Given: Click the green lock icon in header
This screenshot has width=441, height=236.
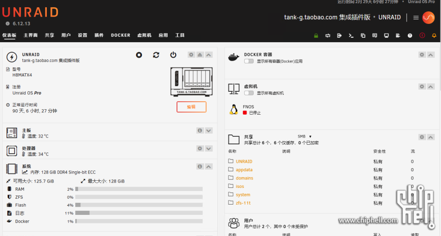Looking at the screenshot, I should click(316, 36).
